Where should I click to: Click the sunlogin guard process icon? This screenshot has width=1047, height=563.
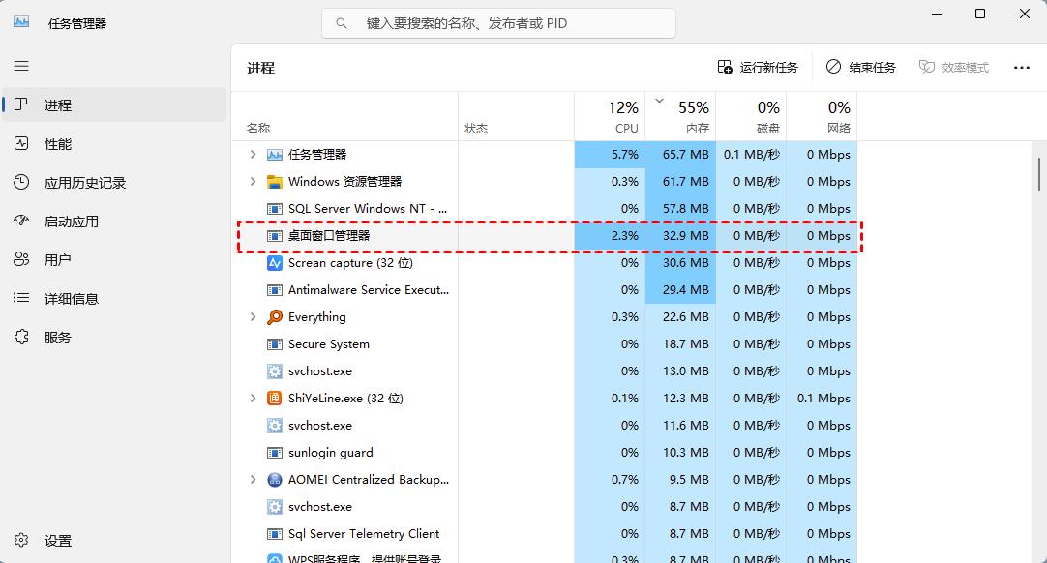tap(275, 452)
